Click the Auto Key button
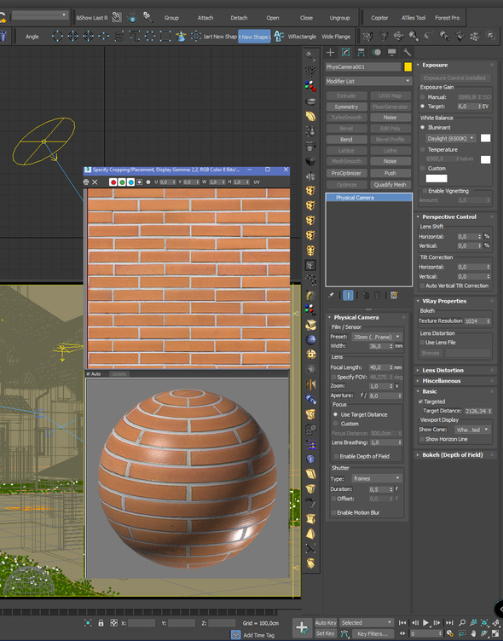503x641 pixels. pyautogui.click(x=326, y=622)
